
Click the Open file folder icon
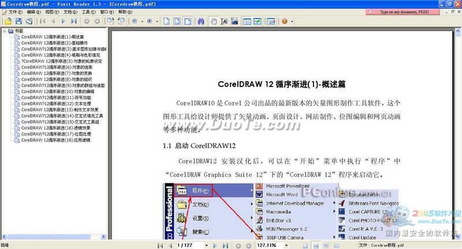point(8,21)
